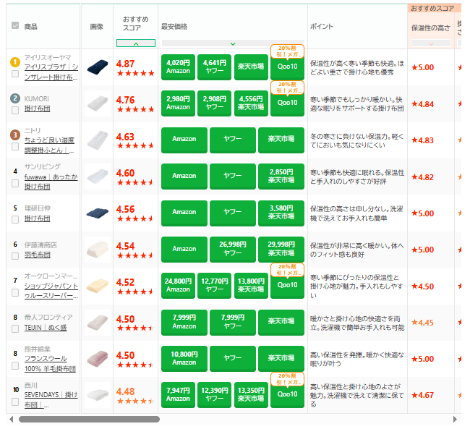This screenshot has width=470, height=429.
Task: Click the navy futon thumbnail for アイリスオーヤマ
Action: pyautogui.click(x=97, y=68)
